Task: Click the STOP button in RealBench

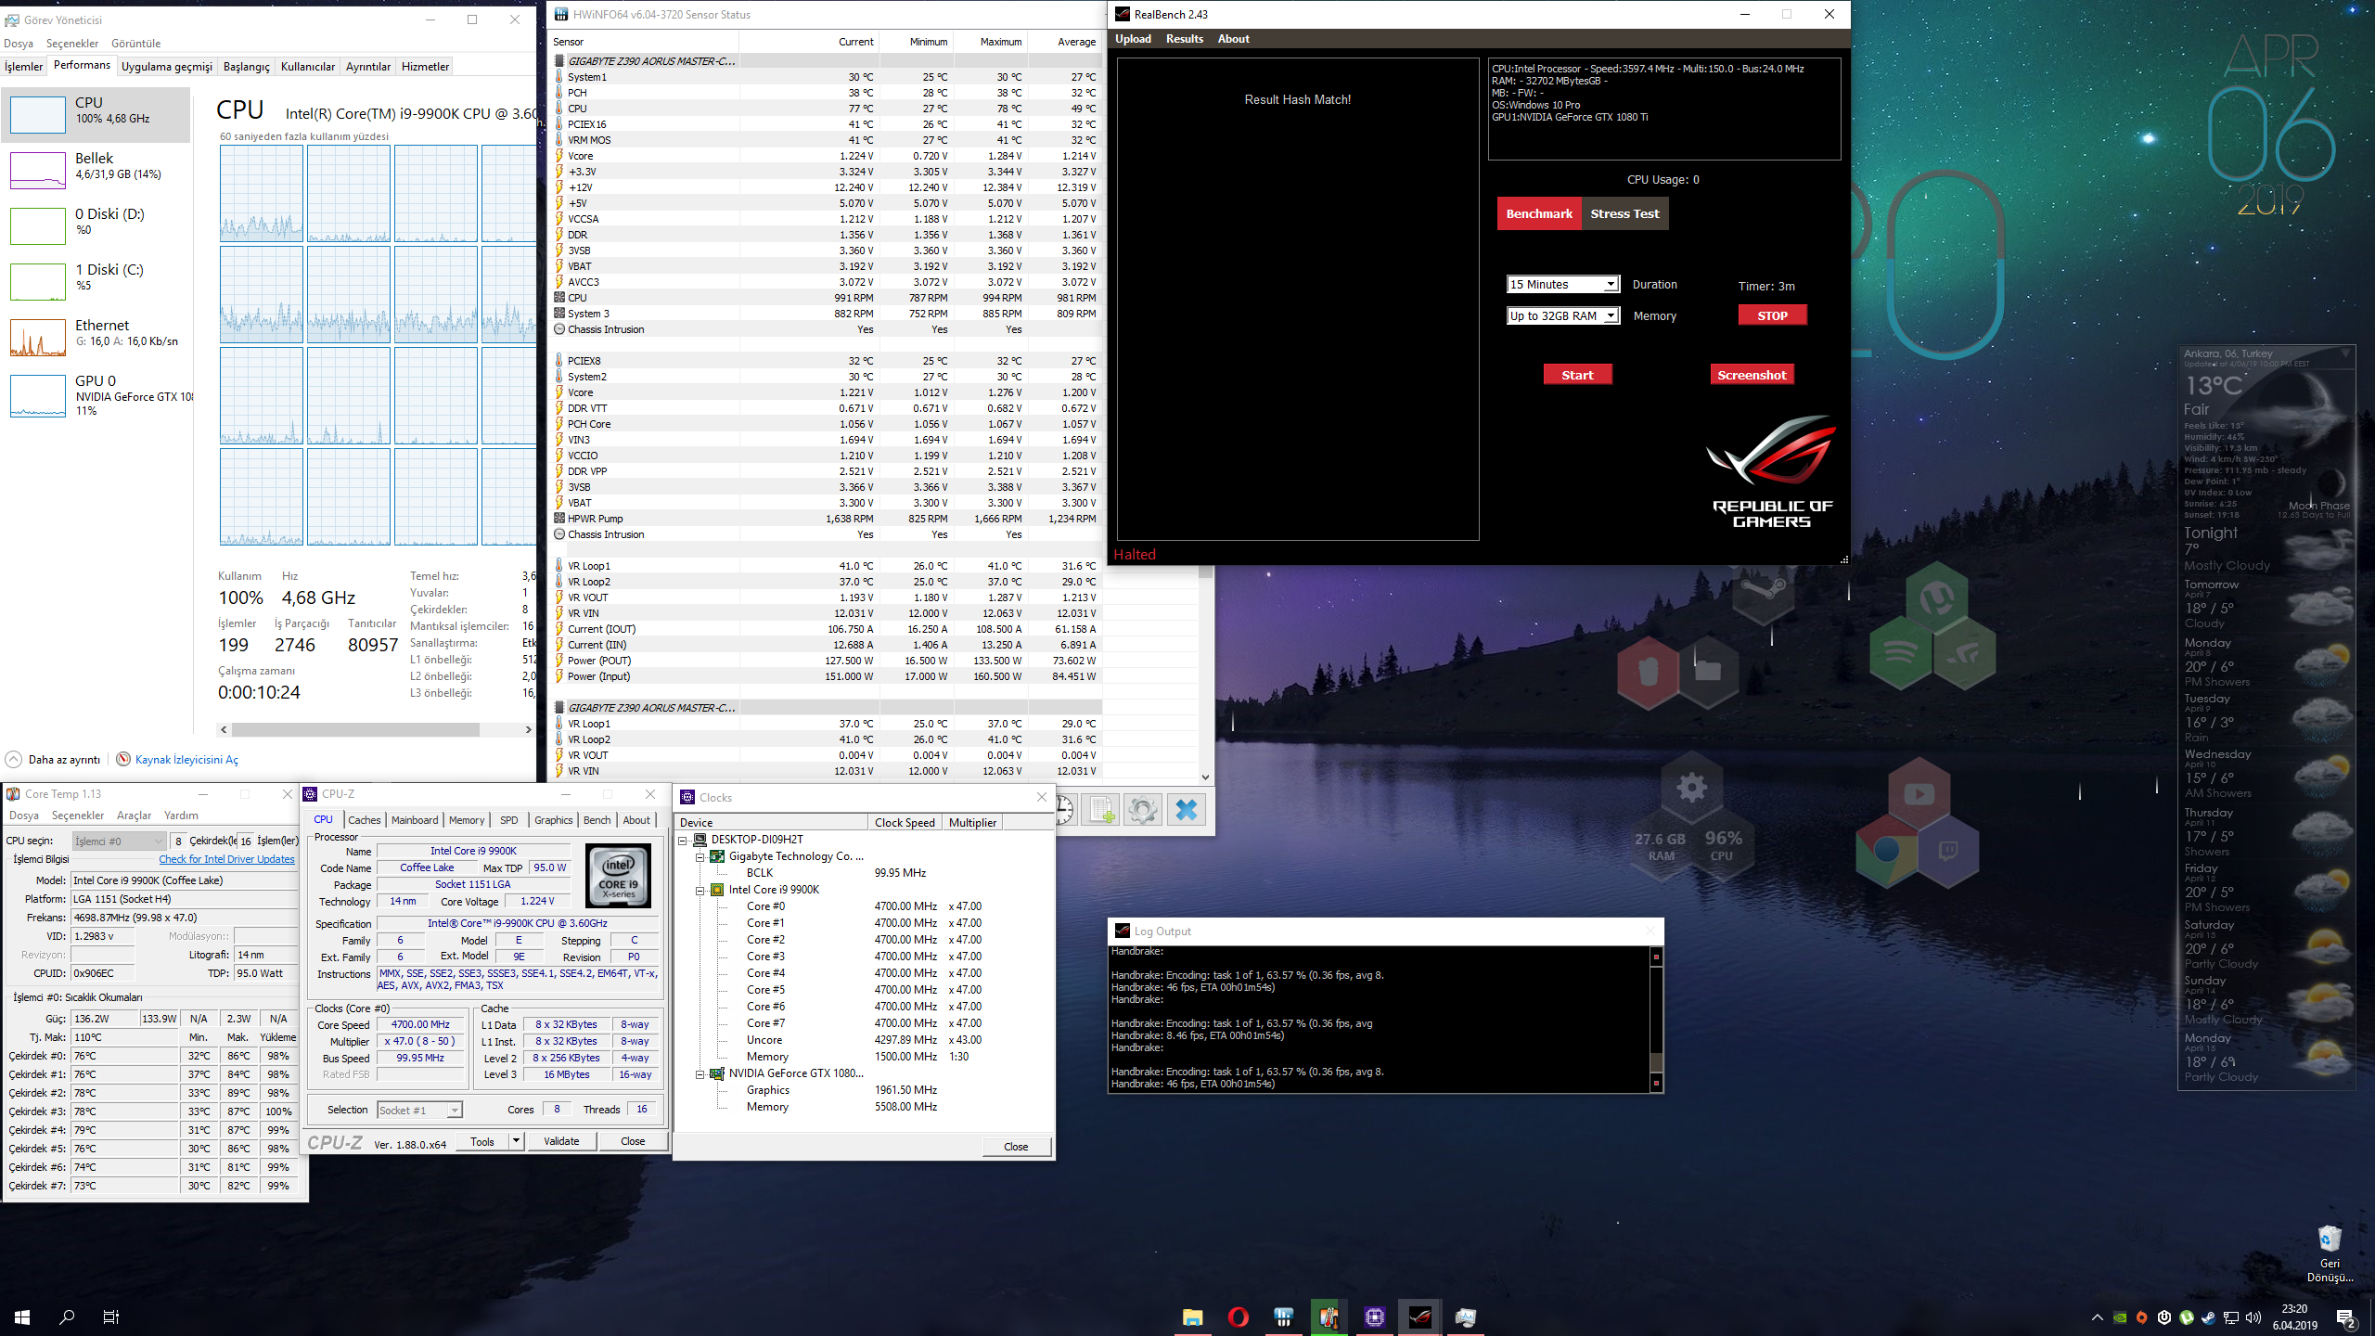Action: [1772, 315]
